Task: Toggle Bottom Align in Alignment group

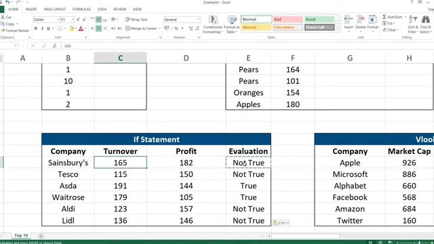Action: (105, 20)
